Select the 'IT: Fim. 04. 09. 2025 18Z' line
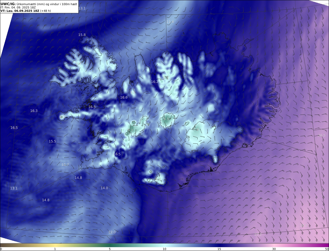Screen dimensions: 329x251 coord(18,7)
